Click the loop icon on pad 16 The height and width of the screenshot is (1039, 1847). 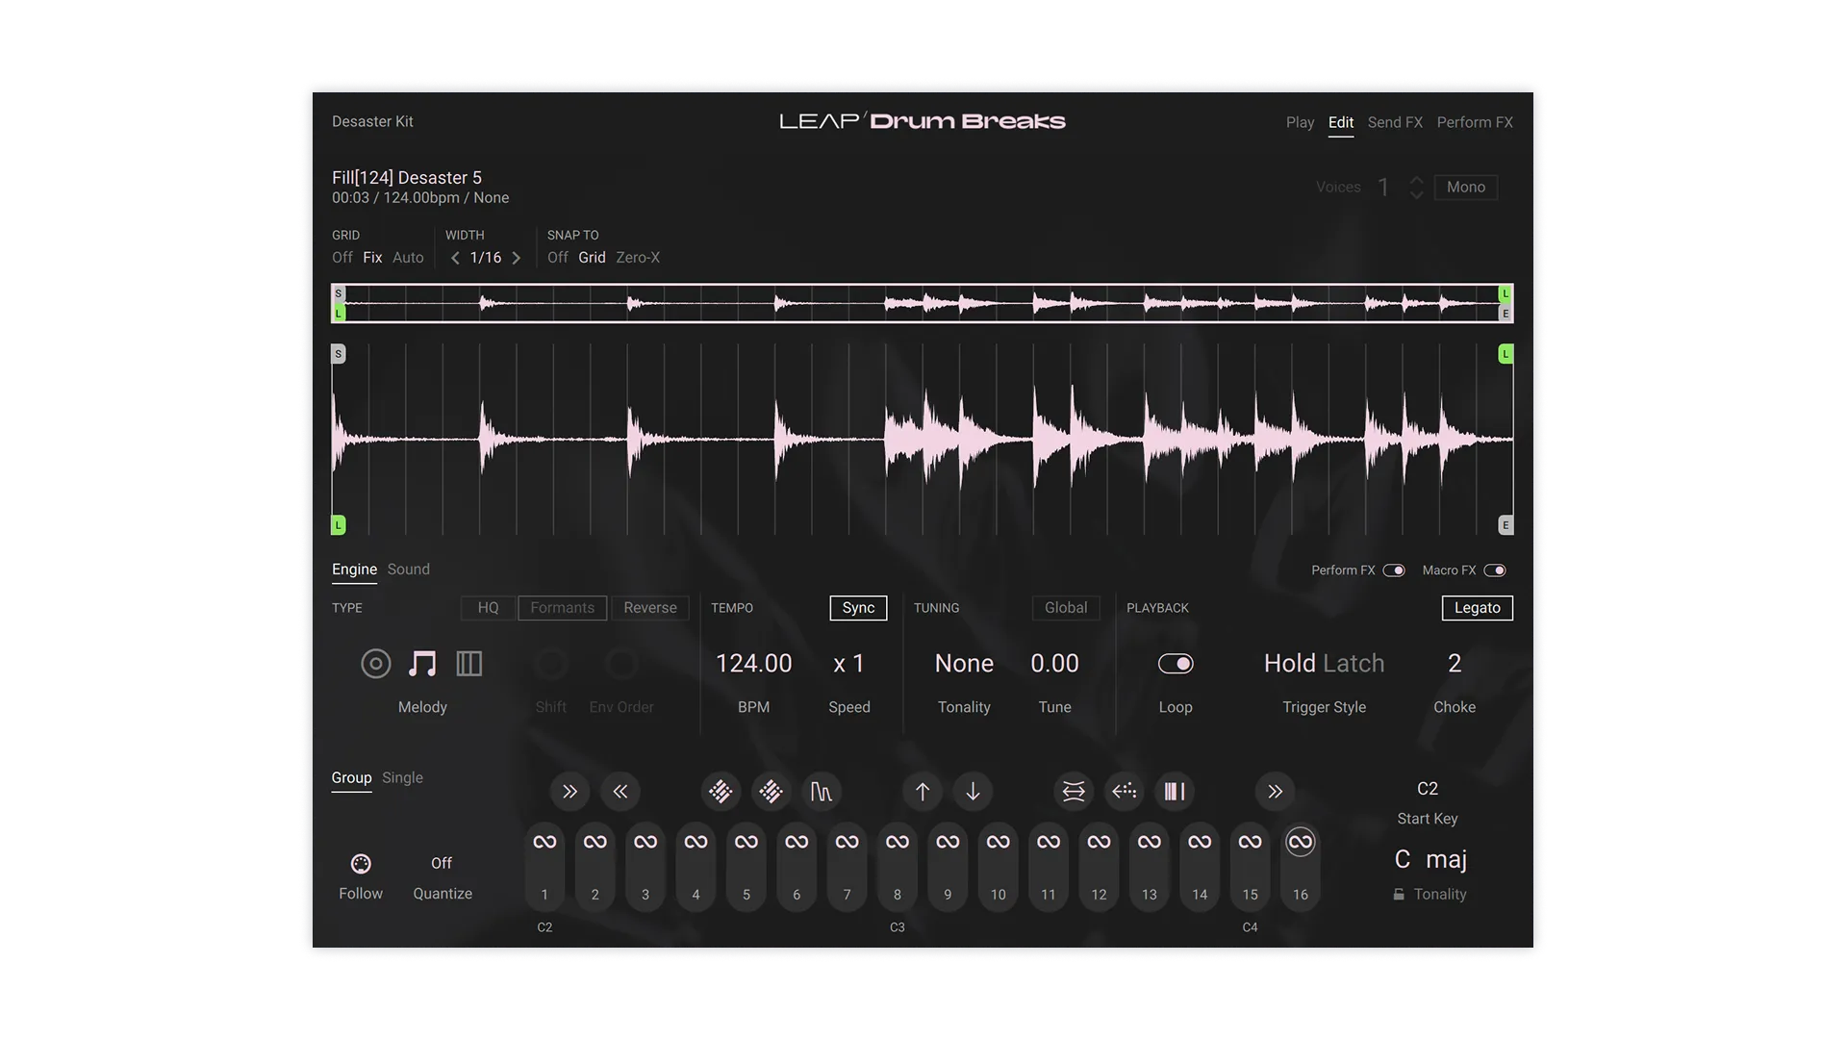[x=1300, y=842]
